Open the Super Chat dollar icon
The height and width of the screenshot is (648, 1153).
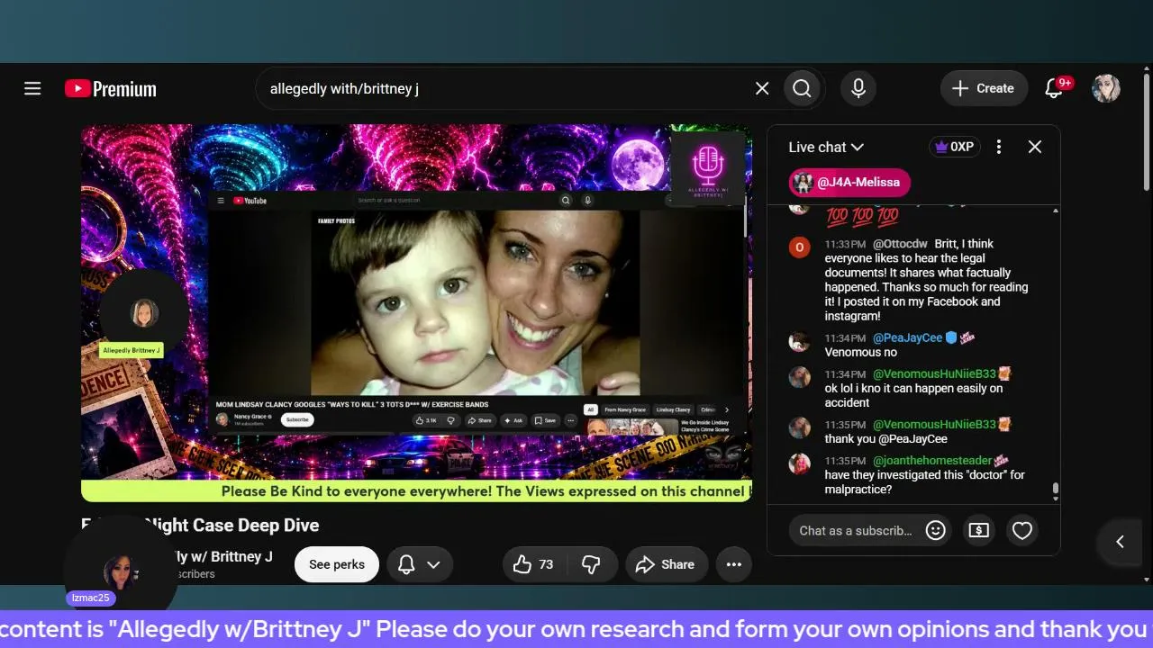[x=978, y=530]
